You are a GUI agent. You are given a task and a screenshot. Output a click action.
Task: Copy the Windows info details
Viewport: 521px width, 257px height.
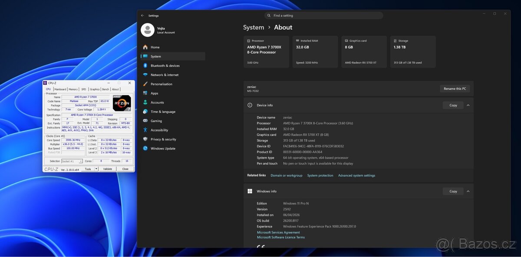pyautogui.click(x=453, y=191)
